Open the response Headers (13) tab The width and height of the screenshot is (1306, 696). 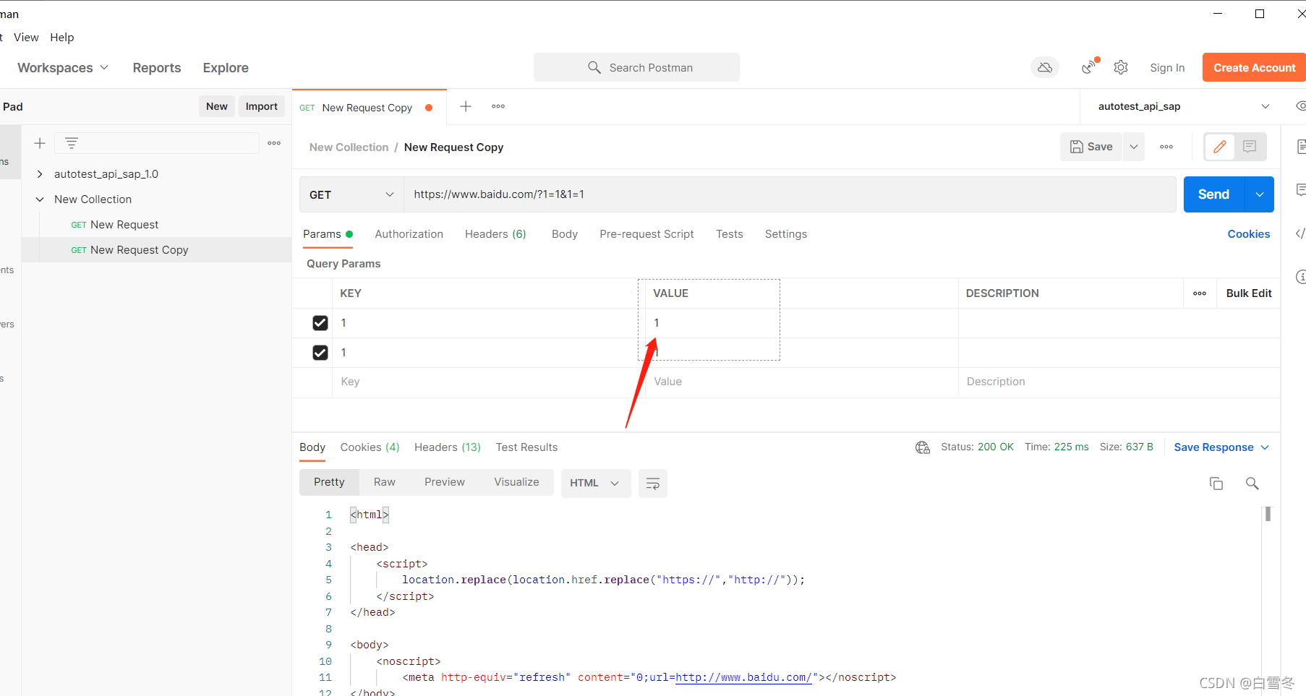[448, 447]
